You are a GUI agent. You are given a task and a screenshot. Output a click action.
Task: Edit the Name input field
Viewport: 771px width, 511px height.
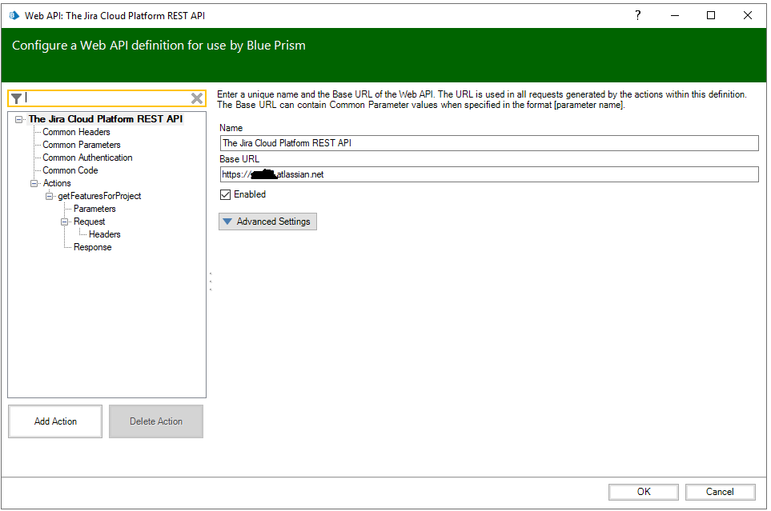pyautogui.click(x=488, y=142)
